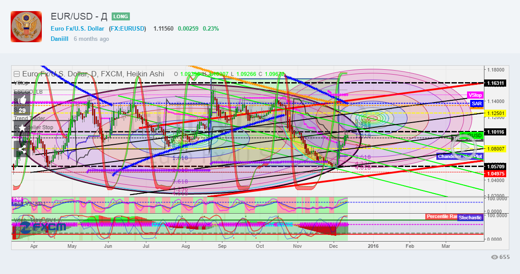Collapse the chart legend with the minus box
520x274 pixels.
coord(16,74)
